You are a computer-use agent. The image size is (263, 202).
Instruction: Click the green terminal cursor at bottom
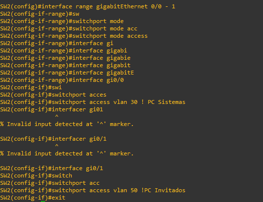(x=43, y=202)
